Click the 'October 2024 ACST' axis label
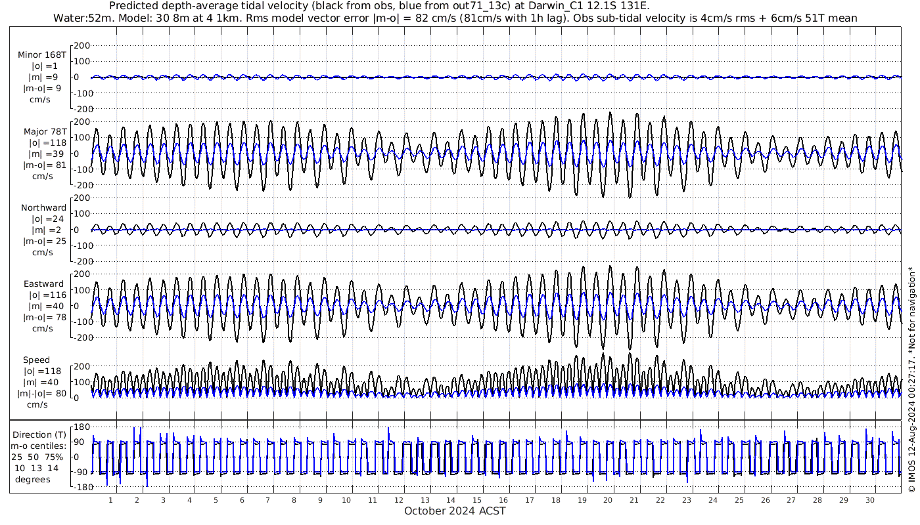Image resolution: width=920 pixels, height=525 pixels. click(x=455, y=511)
